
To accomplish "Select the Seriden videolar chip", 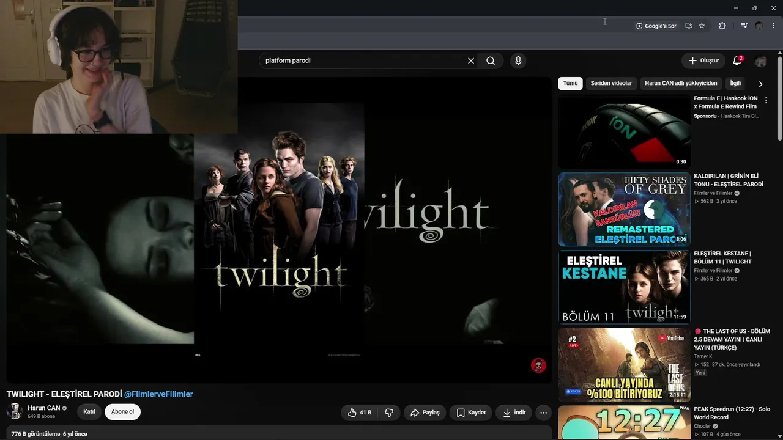I will click(x=611, y=83).
